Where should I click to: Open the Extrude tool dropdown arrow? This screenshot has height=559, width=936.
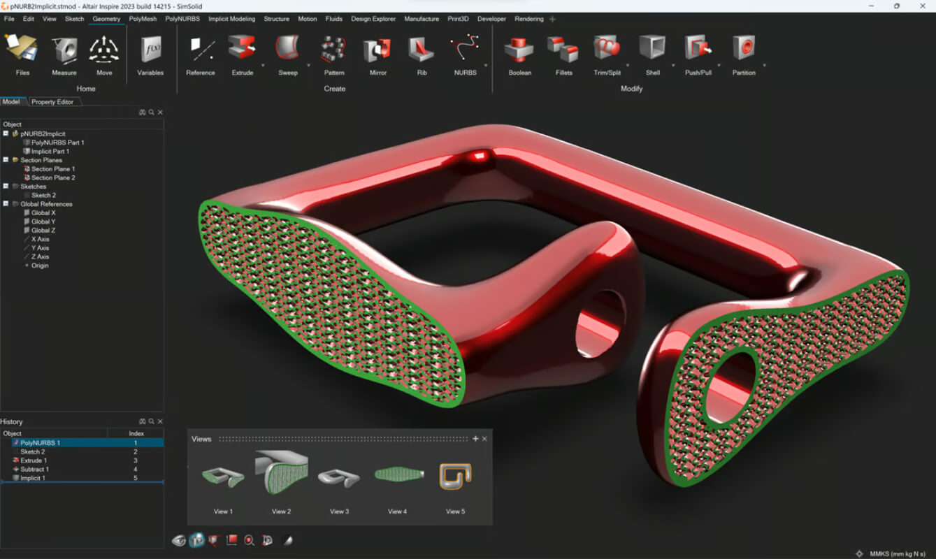tap(263, 64)
